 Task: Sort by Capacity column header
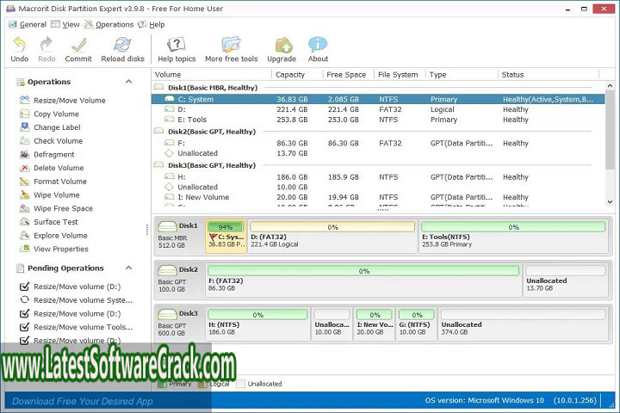click(297, 74)
